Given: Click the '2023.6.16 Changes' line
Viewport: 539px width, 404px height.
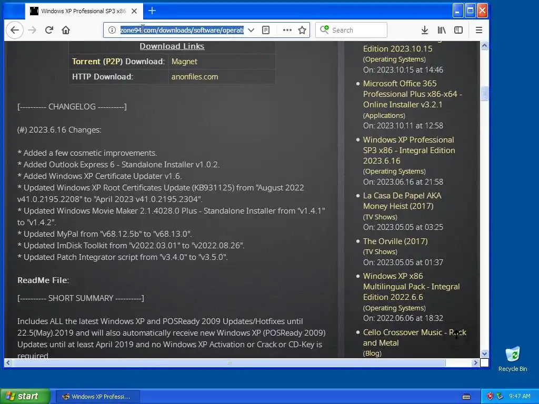Looking at the screenshot, I should pyautogui.click(x=59, y=130).
